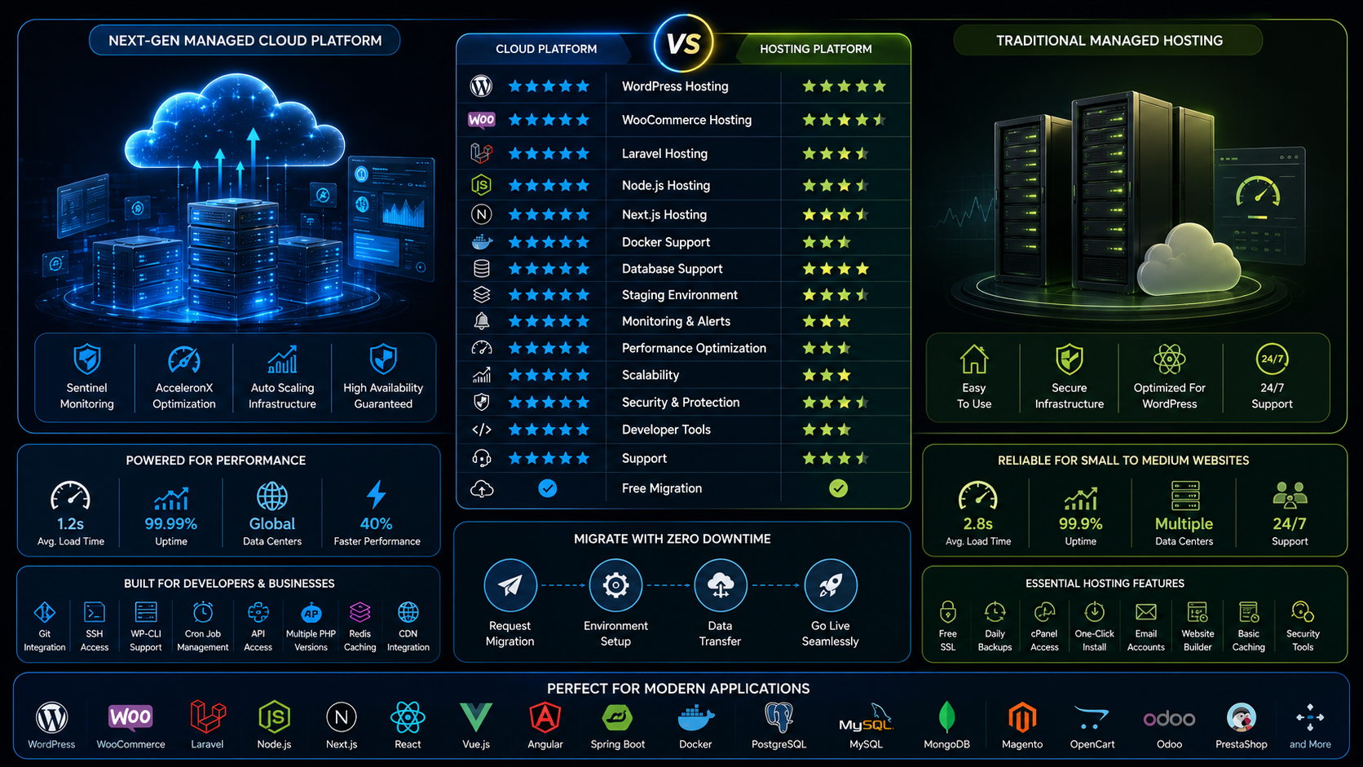Viewport: 1363px width, 767px height.
Task: Click the MongoDB leaf logo
Action: click(946, 717)
